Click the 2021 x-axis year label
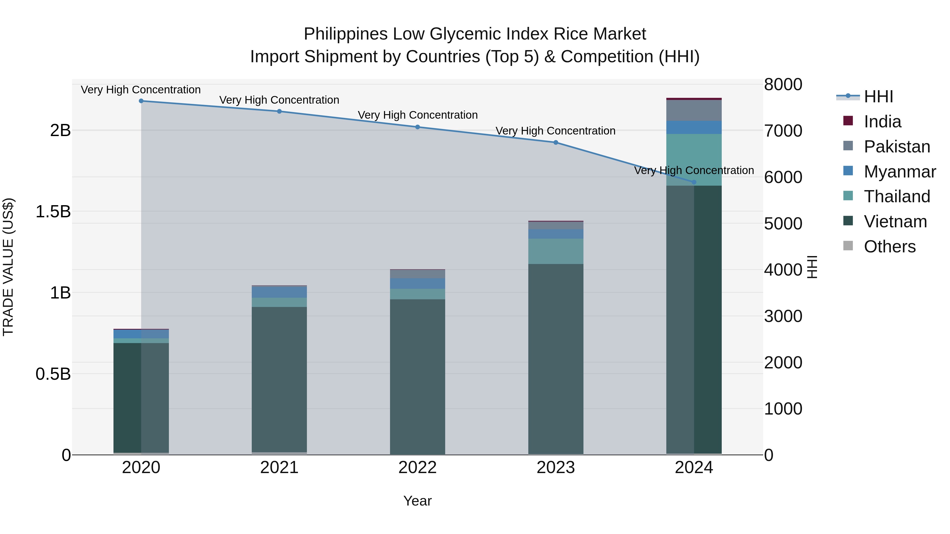This screenshot has width=950, height=534. 279,468
